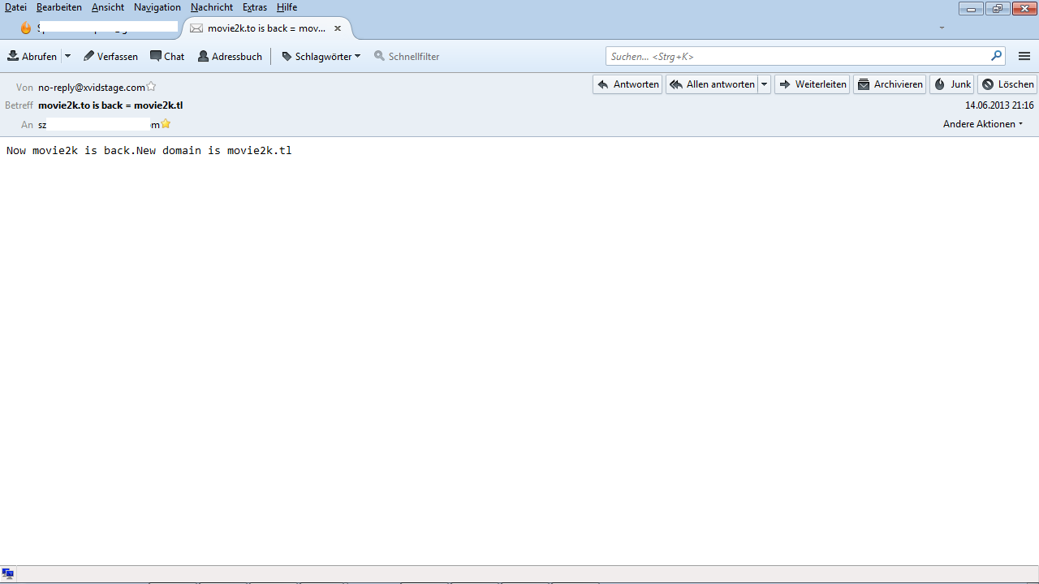Close the movie2k.to message tab

click(x=338, y=28)
